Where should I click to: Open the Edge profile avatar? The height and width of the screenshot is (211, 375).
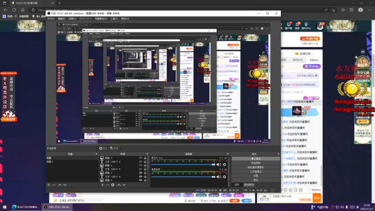coord(360,10)
